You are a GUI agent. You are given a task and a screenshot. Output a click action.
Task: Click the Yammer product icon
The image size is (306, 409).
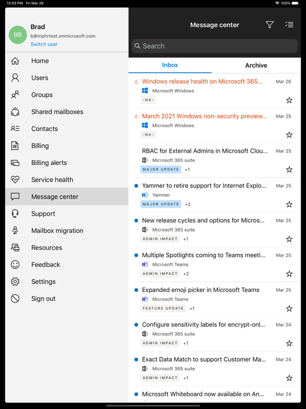click(x=145, y=195)
